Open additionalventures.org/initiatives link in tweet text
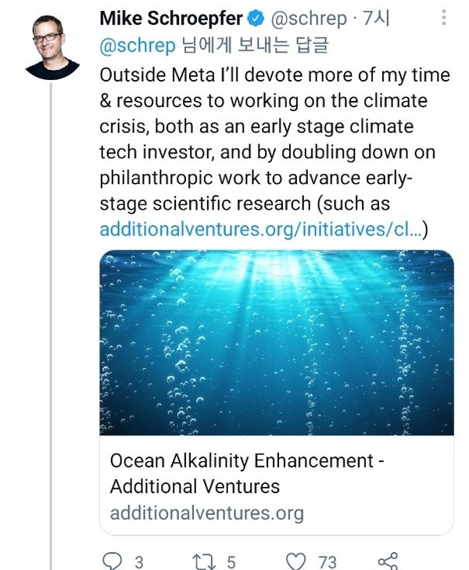Viewport: 469px width, 570px height. (258, 229)
